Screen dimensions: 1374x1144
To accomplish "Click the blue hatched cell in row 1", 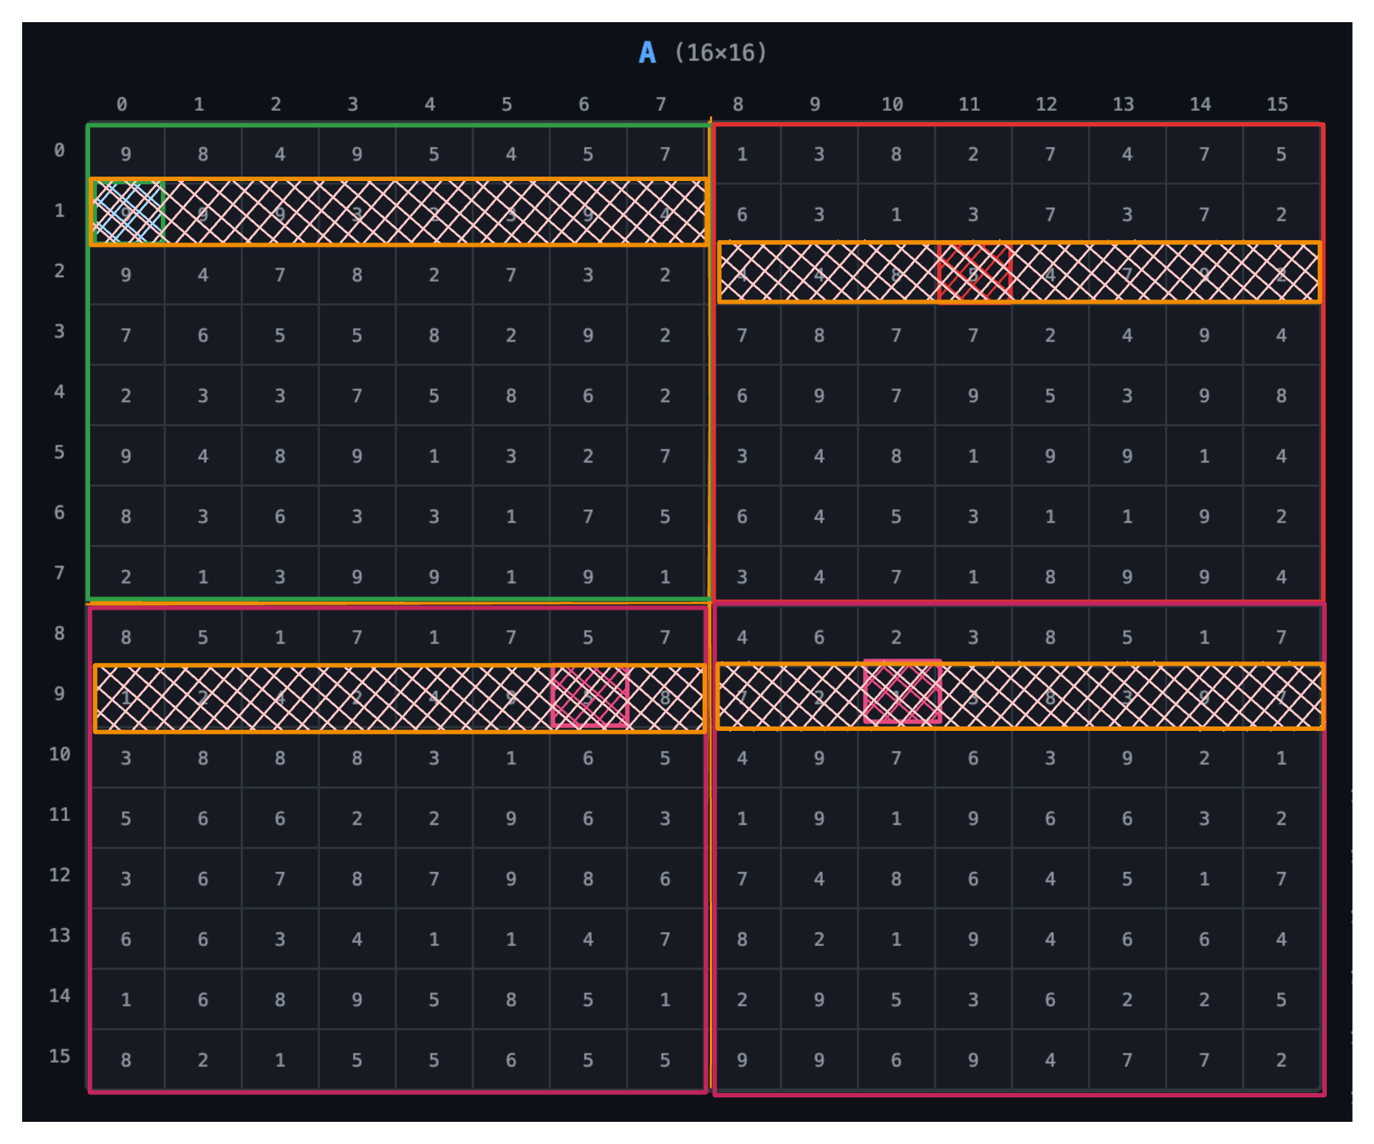I will pyautogui.click(x=127, y=212).
